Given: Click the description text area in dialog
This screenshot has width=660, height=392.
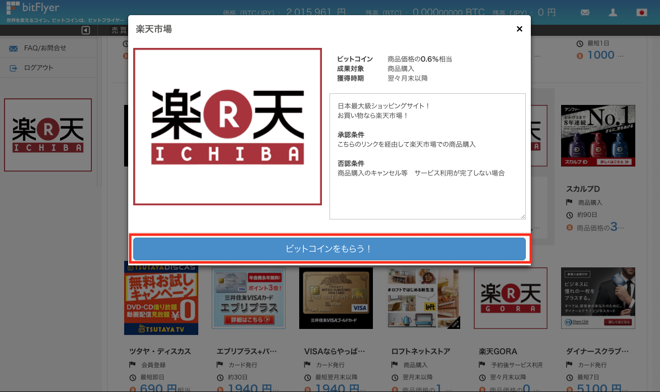Looking at the screenshot, I should click(x=427, y=156).
